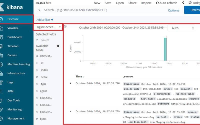Select the agent available field
Viewport: 200px width, 125px height.
43,91
